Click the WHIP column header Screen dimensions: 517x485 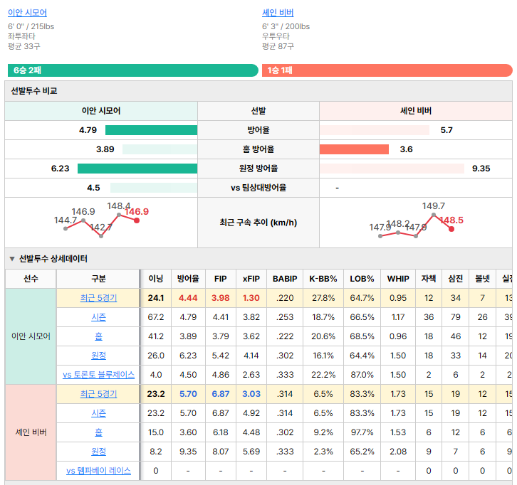(398, 279)
